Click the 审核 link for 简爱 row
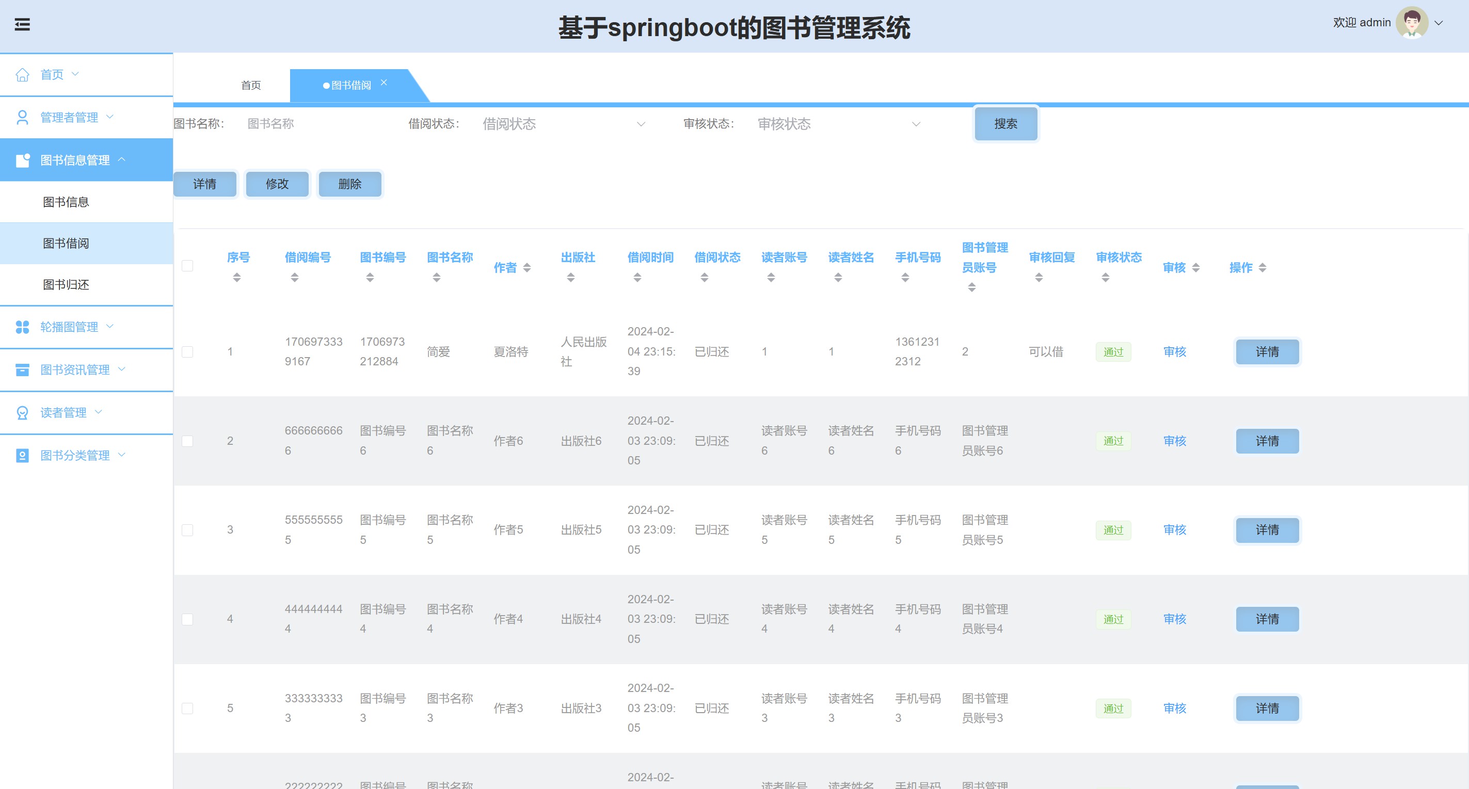Screen dimensions: 1469x789 click(x=1174, y=352)
